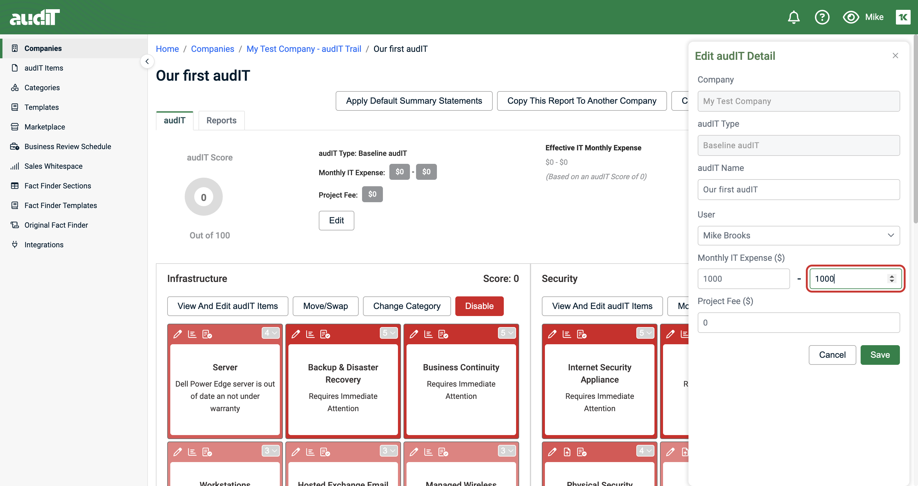The image size is (918, 486).
Task: Click stepper arrows in Monthly IT Expense max field
Action: point(892,279)
